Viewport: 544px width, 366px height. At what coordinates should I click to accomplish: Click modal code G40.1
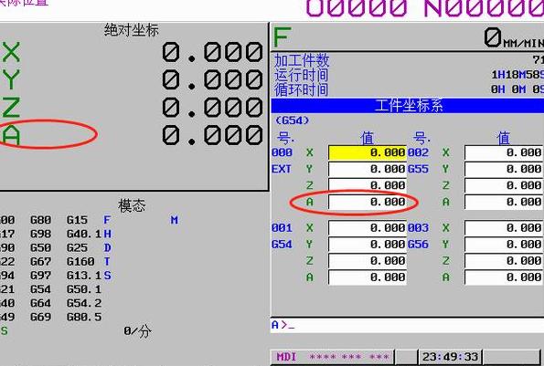click(x=84, y=234)
